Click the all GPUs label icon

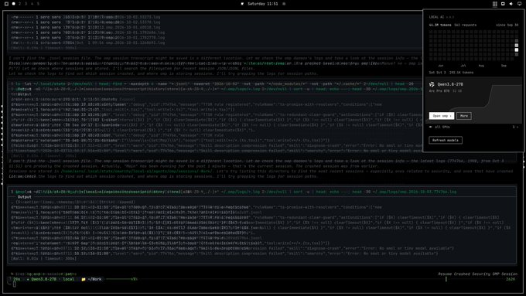click(430, 127)
